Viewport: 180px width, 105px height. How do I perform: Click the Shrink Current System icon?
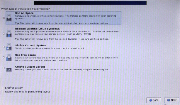click(x=9, y=47)
